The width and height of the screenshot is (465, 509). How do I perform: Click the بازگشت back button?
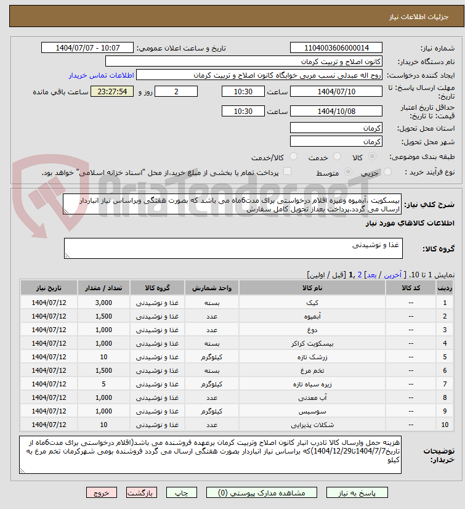tap(142, 493)
